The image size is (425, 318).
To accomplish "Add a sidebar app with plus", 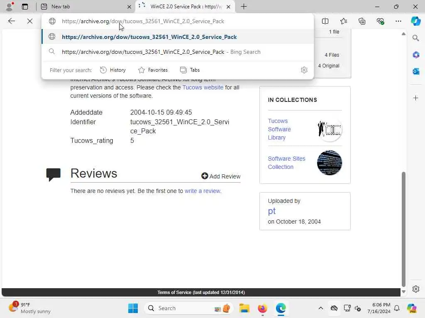I will click(416, 98).
